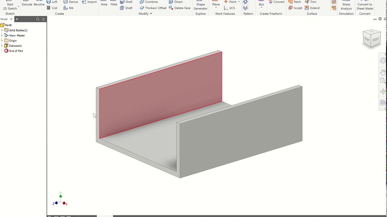
Task: Select the Part9 root node
Action: [x=6, y=25]
